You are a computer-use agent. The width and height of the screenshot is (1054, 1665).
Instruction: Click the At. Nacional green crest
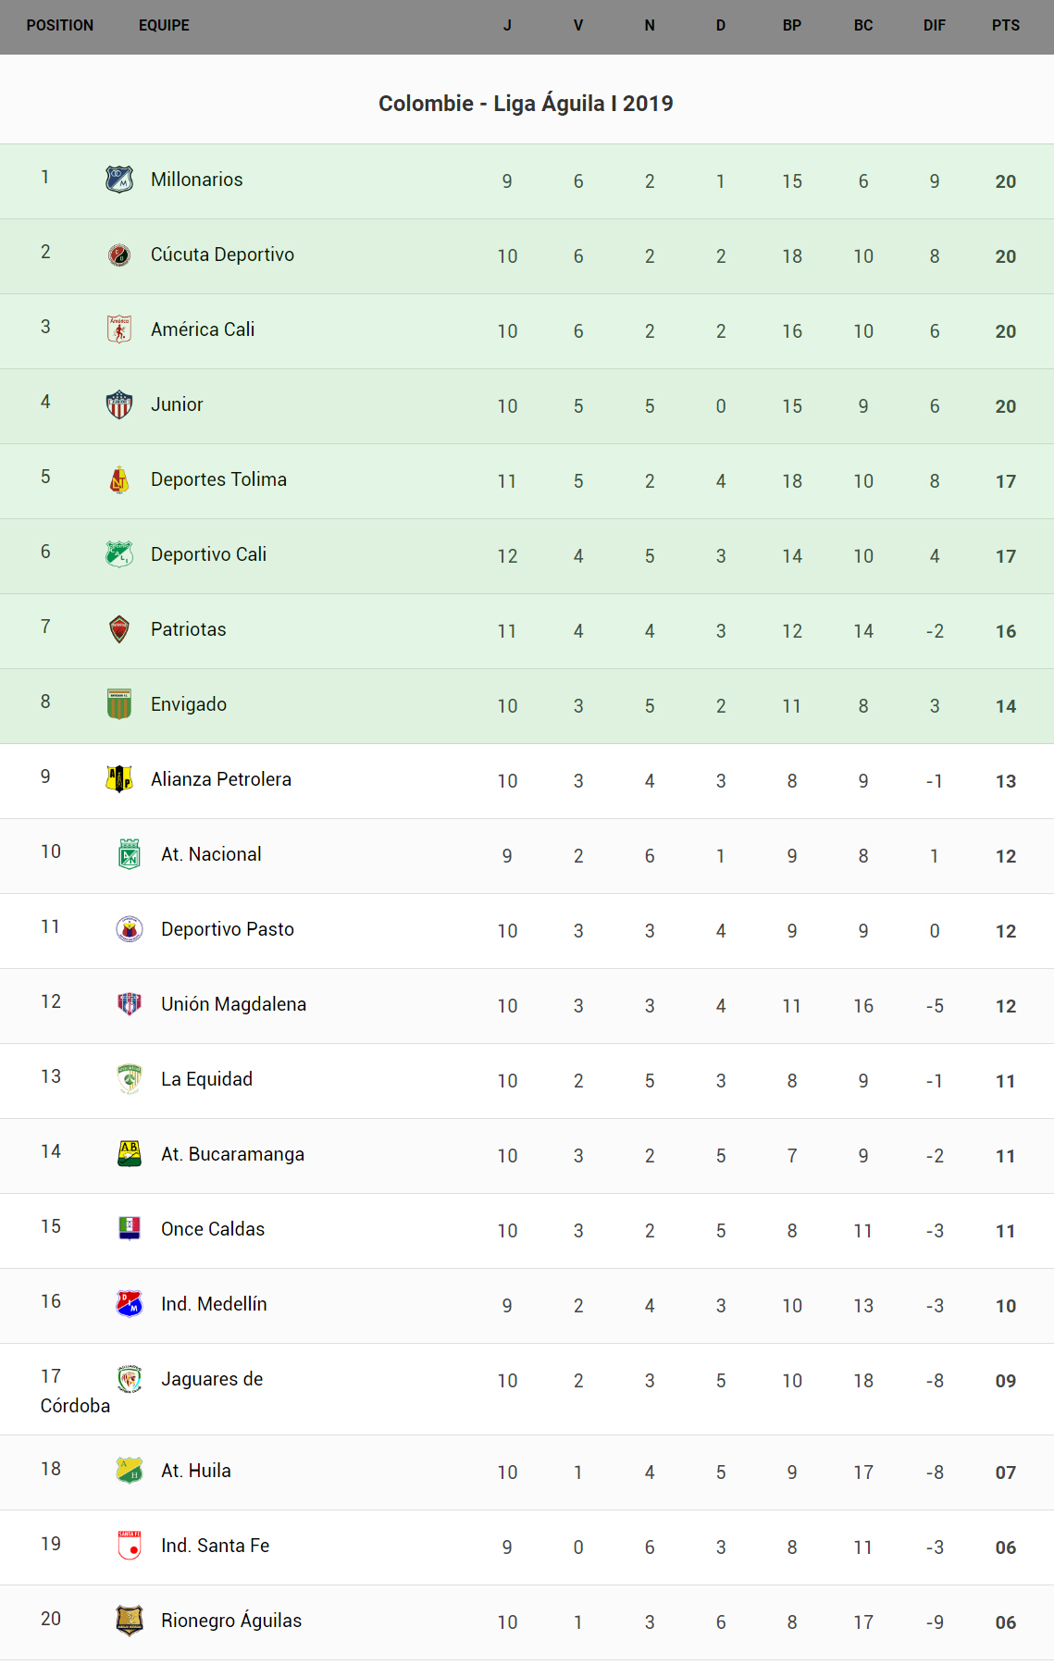click(x=130, y=854)
